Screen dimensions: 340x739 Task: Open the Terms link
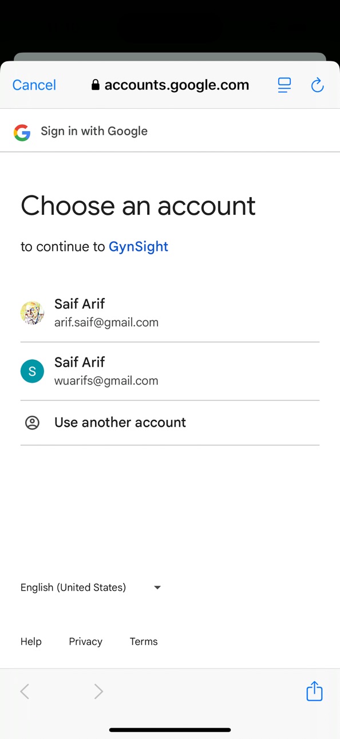tap(144, 642)
